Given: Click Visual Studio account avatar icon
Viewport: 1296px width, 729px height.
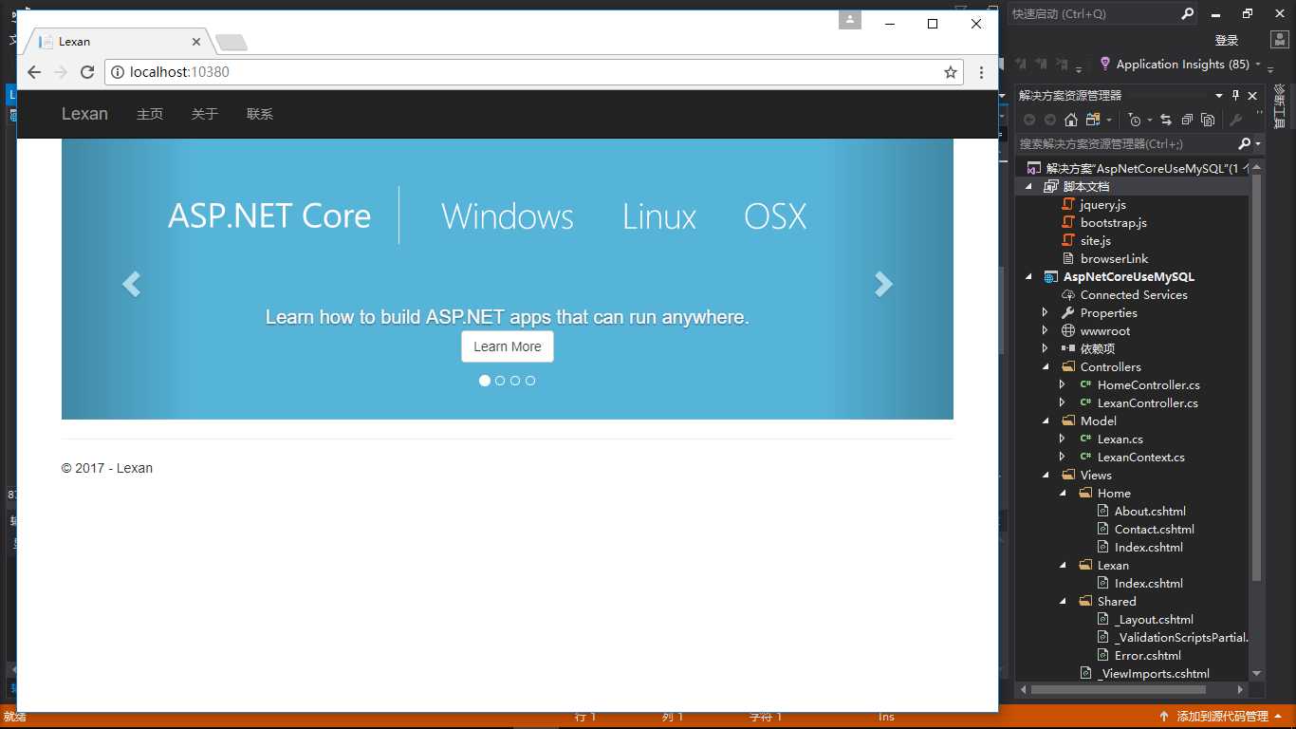Looking at the screenshot, I should [x=1279, y=40].
